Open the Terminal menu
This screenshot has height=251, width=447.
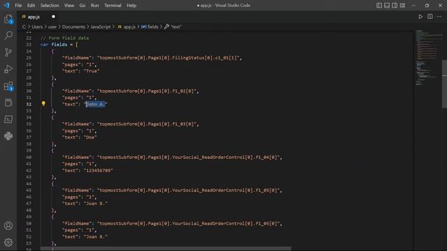point(112,6)
